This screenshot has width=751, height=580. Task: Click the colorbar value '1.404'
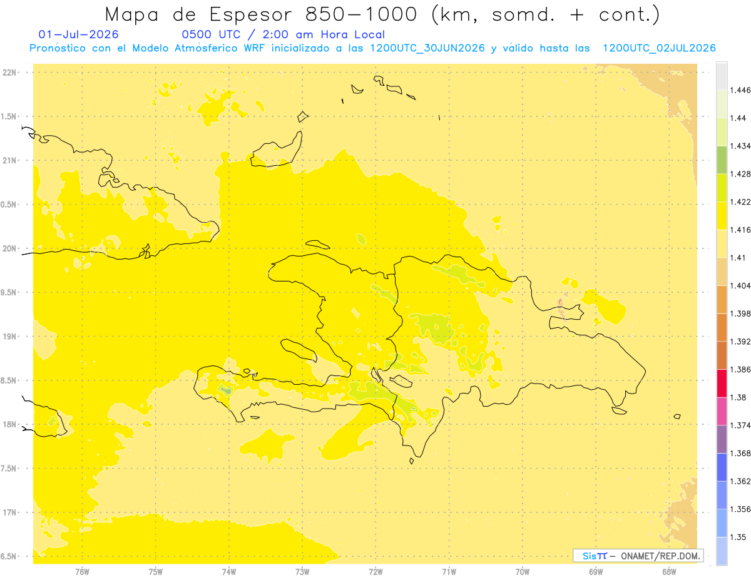(x=741, y=285)
